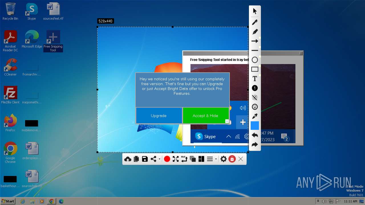Open Edge from the taskbar
365x205 pixels.
[x=61, y=201]
